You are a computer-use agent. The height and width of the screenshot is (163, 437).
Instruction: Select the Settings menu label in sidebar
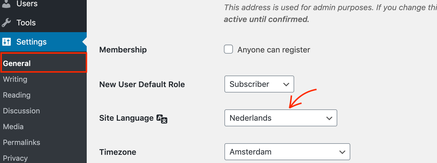pos(31,42)
